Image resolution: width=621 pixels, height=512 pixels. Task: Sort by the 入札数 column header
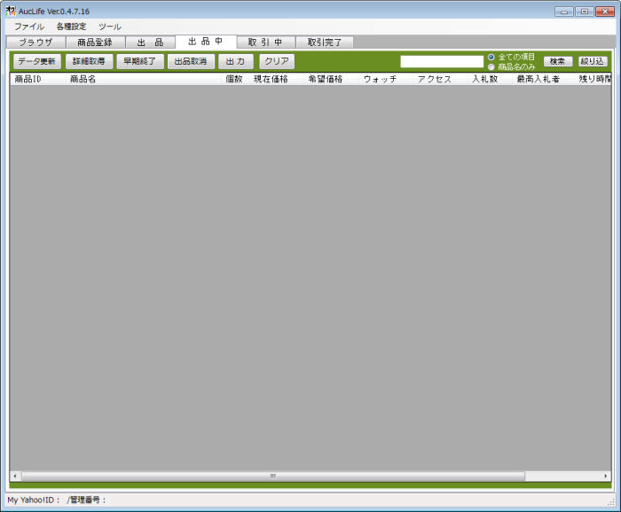pyautogui.click(x=490, y=79)
